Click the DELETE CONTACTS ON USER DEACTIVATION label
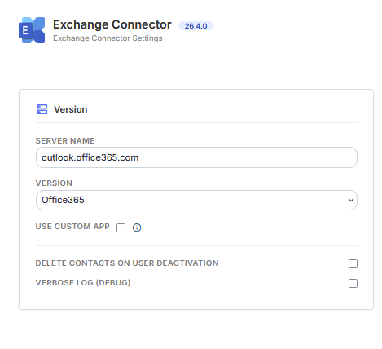This screenshot has height=349, width=382. 127,263
